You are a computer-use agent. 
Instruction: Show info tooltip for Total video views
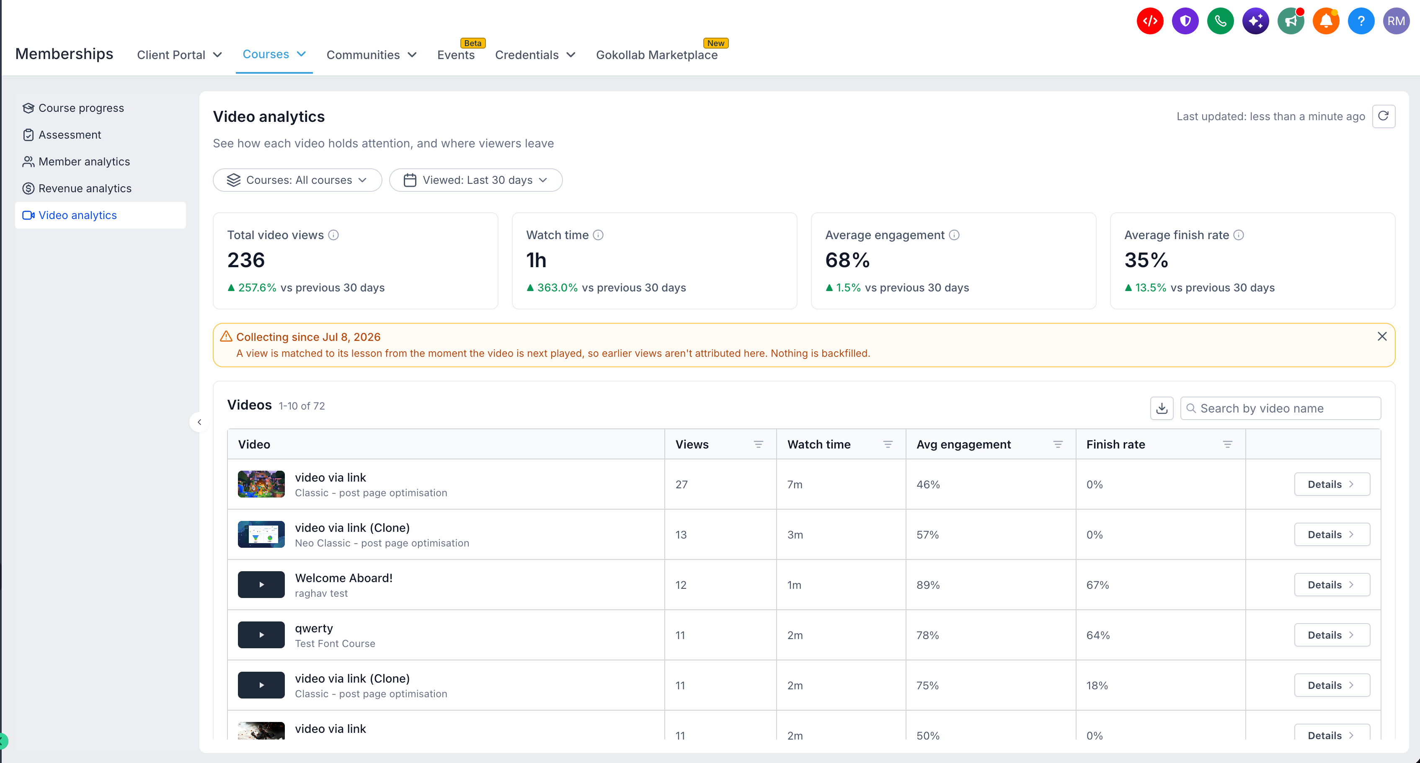tap(333, 235)
